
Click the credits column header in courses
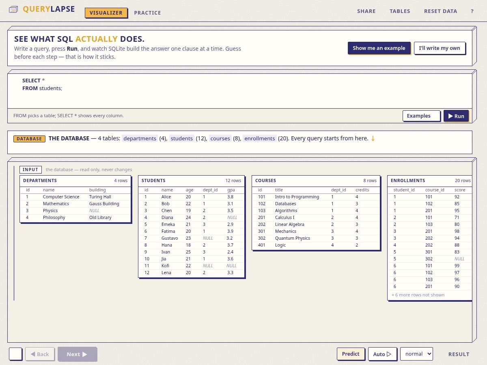click(x=362, y=190)
